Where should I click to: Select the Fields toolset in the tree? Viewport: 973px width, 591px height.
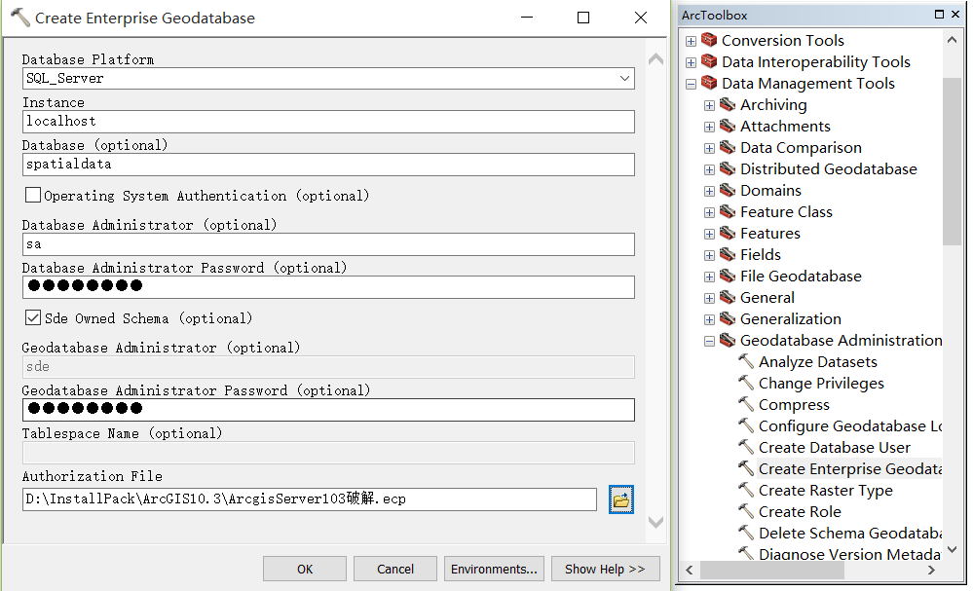tap(760, 255)
